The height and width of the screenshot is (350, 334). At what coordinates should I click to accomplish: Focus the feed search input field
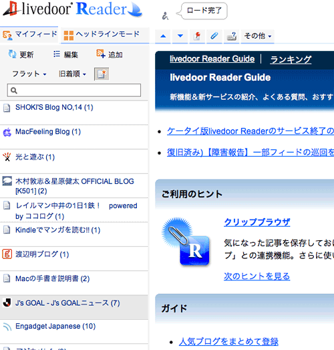pos(74,90)
